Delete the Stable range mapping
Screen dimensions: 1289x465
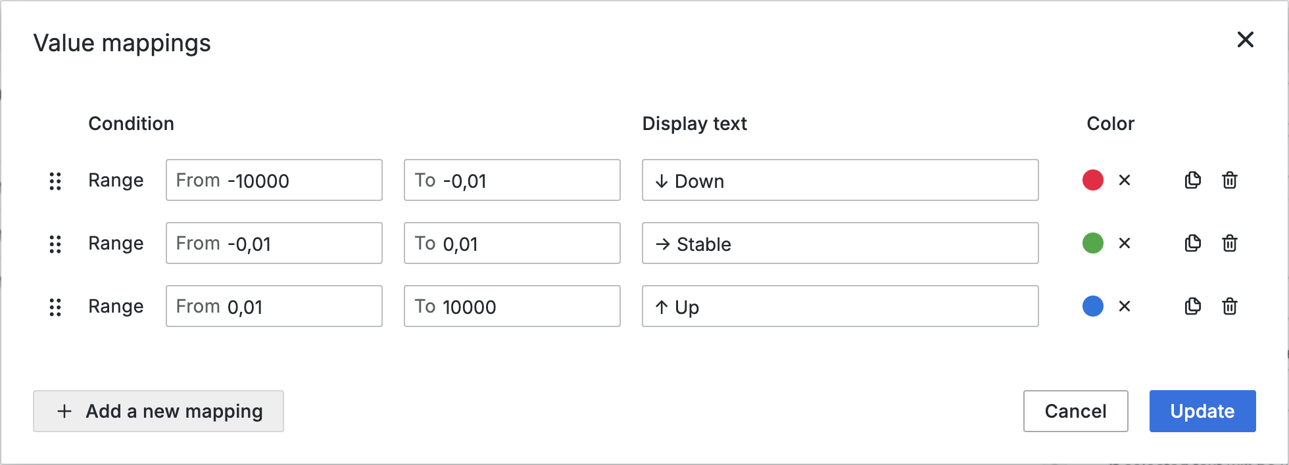point(1229,243)
